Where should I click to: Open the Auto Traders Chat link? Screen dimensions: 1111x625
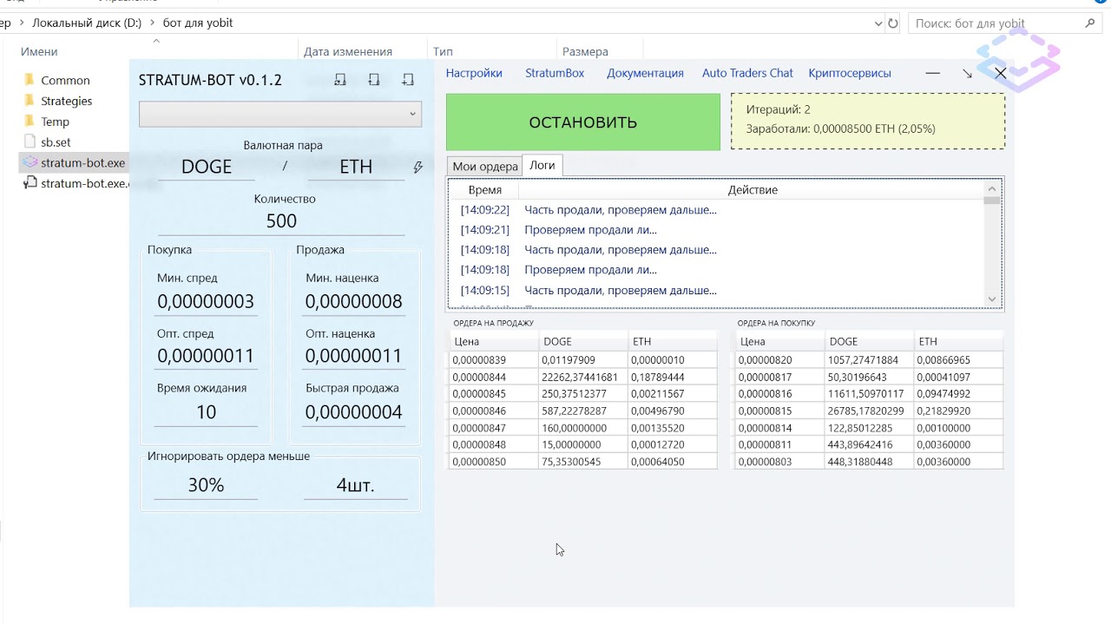click(x=747, y=73)
